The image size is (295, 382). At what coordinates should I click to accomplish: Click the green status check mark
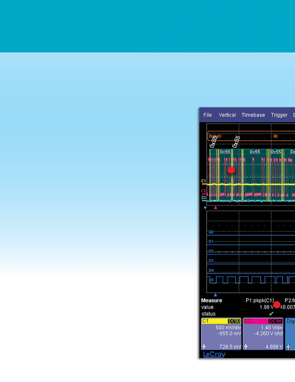tap(271, 314)
